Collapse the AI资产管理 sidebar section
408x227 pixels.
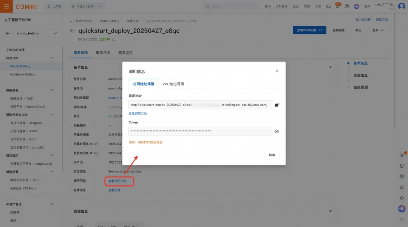pos(52,204)
